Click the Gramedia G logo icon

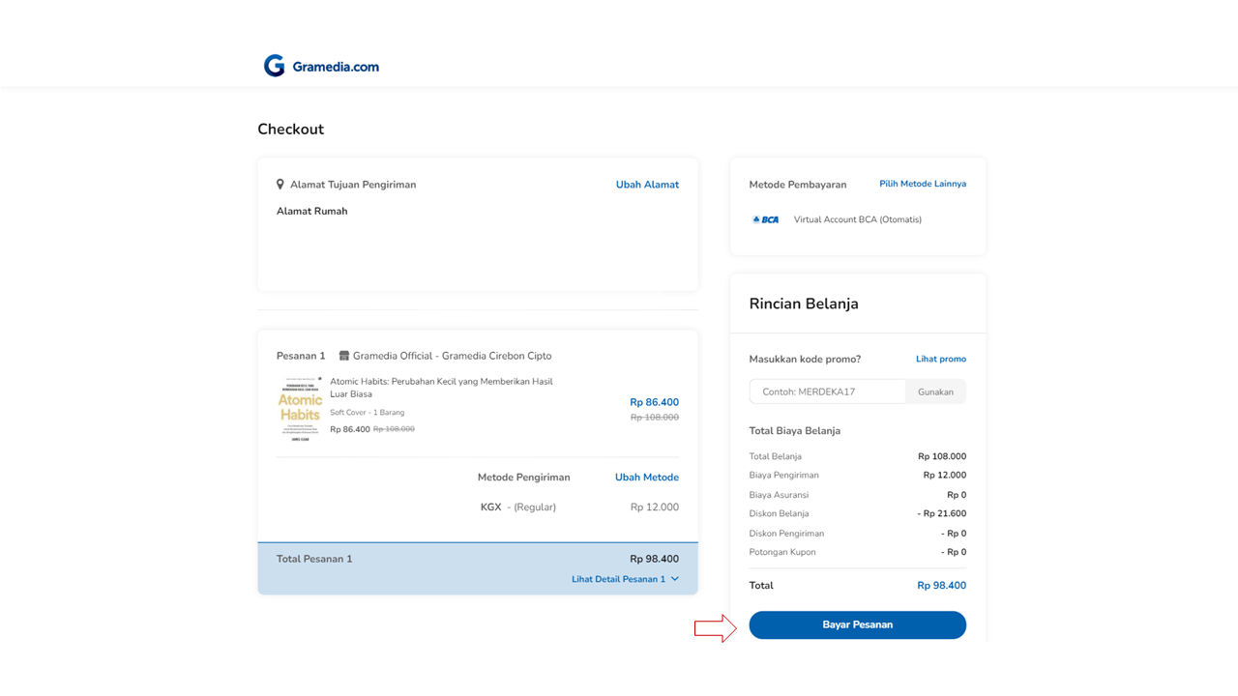[275, 66]
